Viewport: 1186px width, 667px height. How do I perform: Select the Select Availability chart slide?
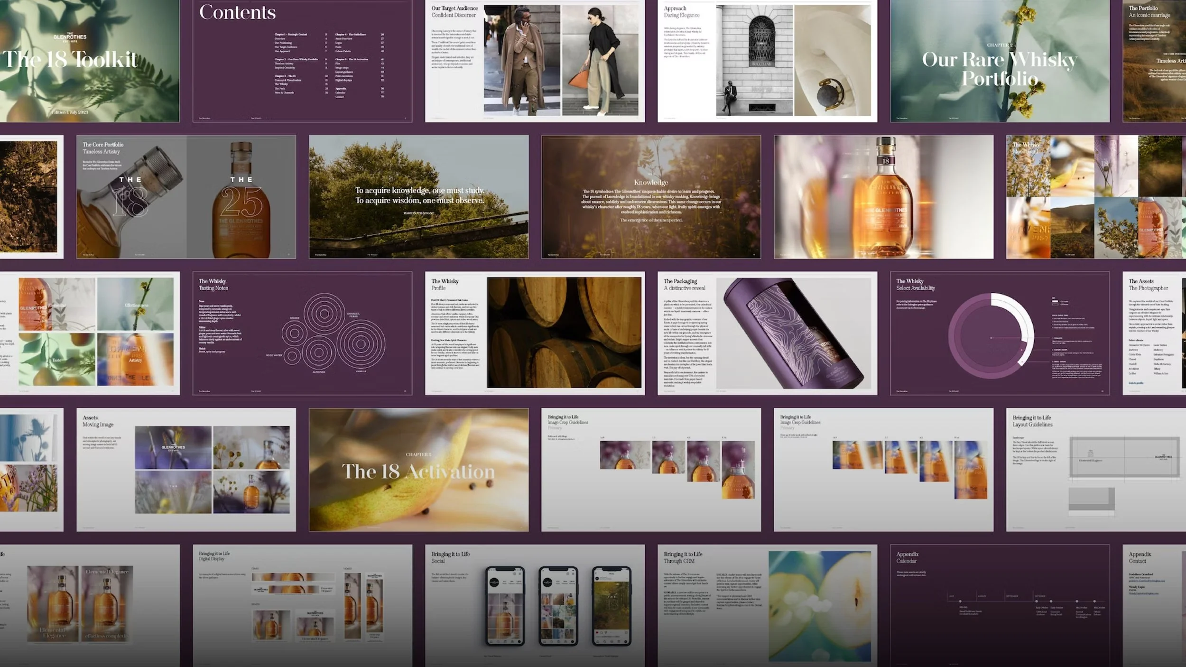click(1000, 333)
